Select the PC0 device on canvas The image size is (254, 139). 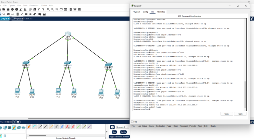pos(17,91)
